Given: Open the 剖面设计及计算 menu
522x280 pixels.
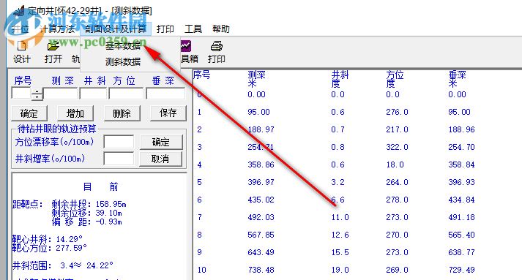Looking at the screenshot, I should [x=116, y=29].
